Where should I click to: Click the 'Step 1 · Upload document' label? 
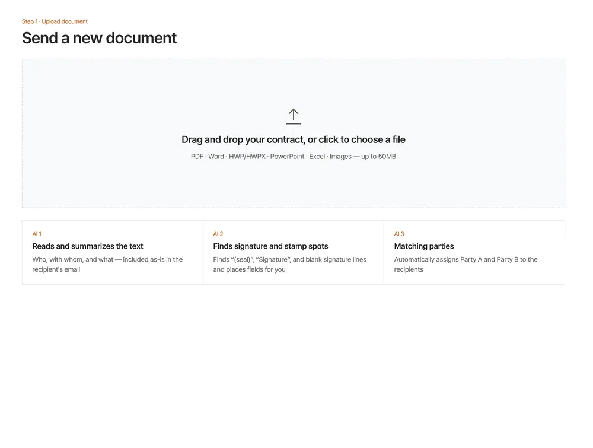click(x=55, y=21)
